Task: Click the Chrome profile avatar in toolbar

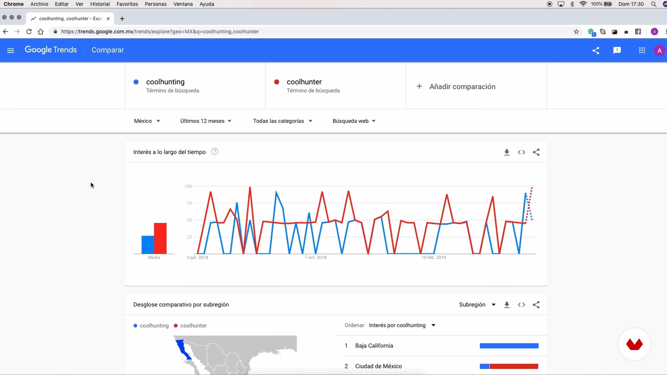Action: 654,32
